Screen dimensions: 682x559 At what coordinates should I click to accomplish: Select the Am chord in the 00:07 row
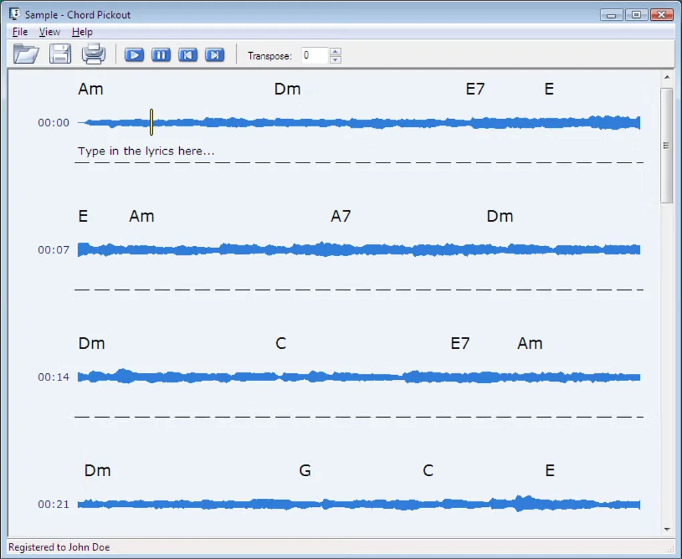[142, 216]
